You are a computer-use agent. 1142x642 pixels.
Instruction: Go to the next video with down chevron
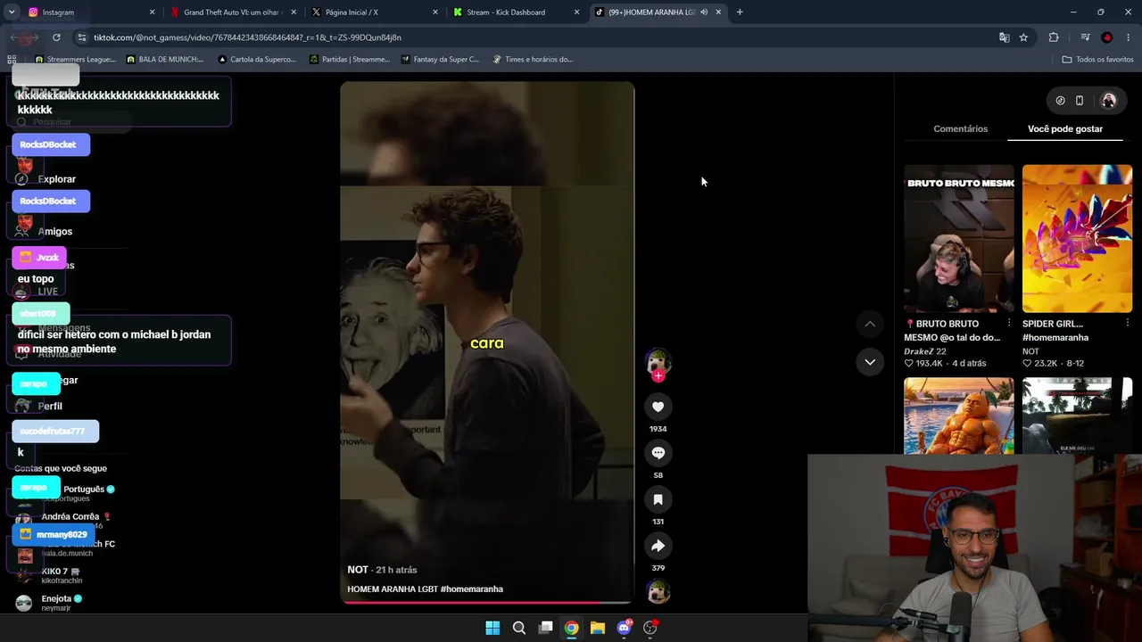[870, 361]
